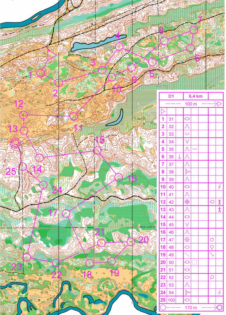The image size is (226, 315).
Task: Click control circle 20 on the map
Action: click(131, 242)
